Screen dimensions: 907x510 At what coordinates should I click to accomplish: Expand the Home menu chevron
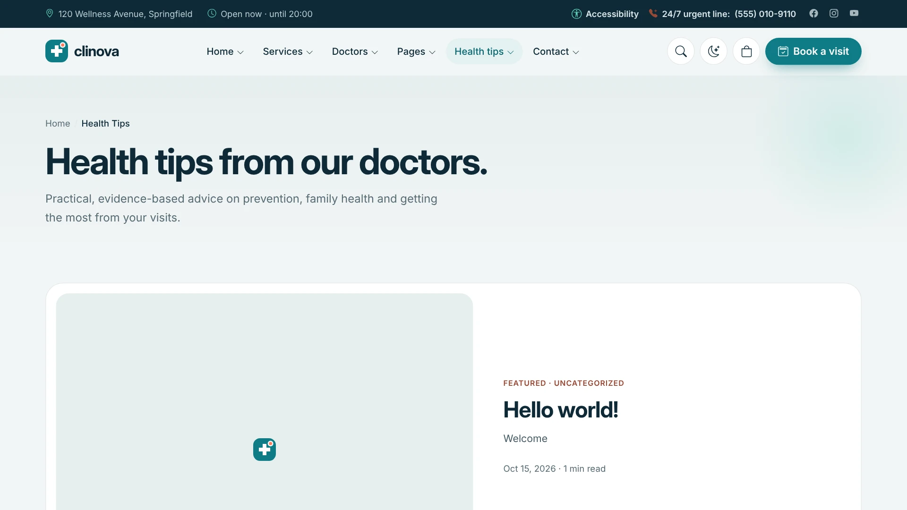(x=240, y=52)
